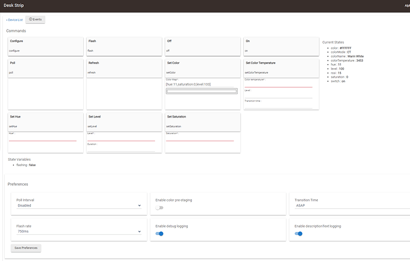Execute the Set Color command
410x261 pixels.
pos(203,68)
